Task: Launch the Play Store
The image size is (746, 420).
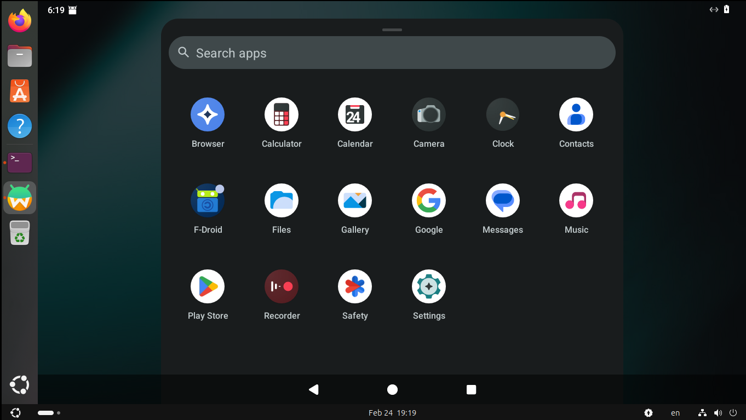Action: pyautogui.click(x=208, y=286)
